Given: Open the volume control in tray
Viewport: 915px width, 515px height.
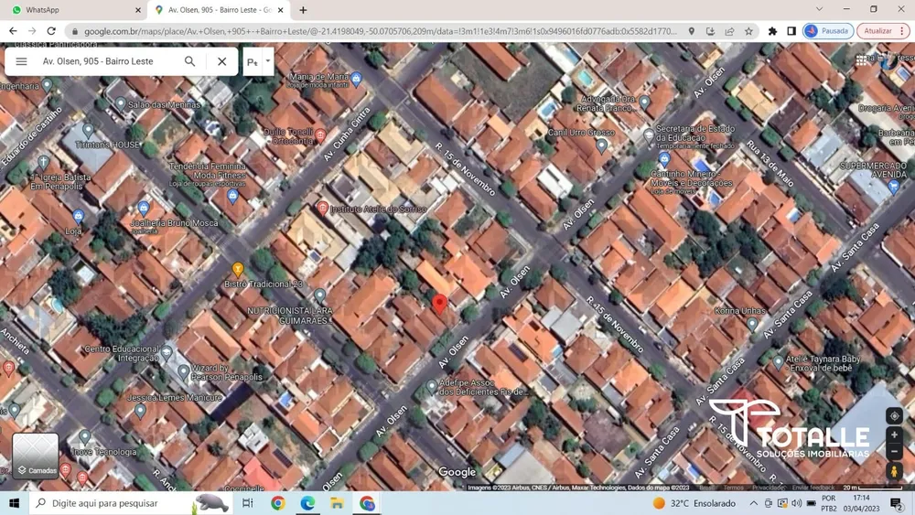Looking at the screenshot, I should 797,503.
